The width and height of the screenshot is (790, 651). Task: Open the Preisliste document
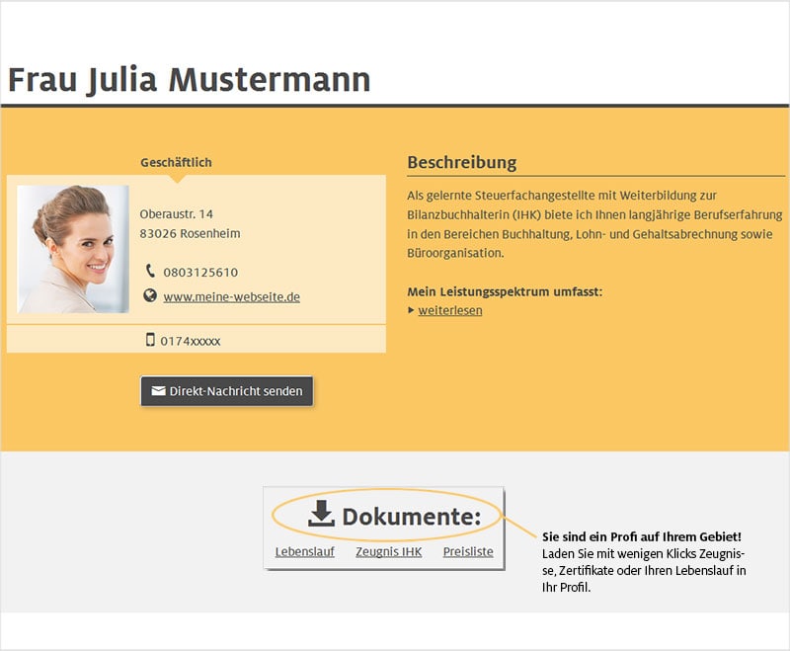point(468,551)
